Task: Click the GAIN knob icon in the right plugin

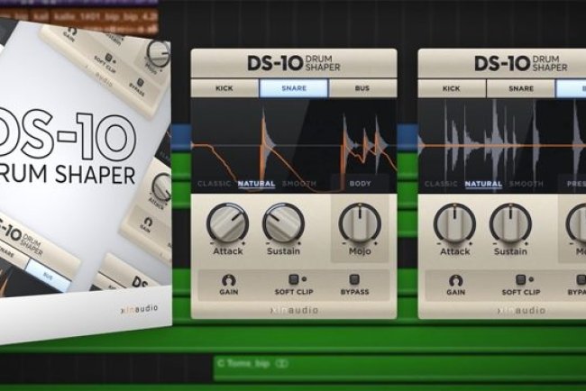Action: tap(456, 281)
